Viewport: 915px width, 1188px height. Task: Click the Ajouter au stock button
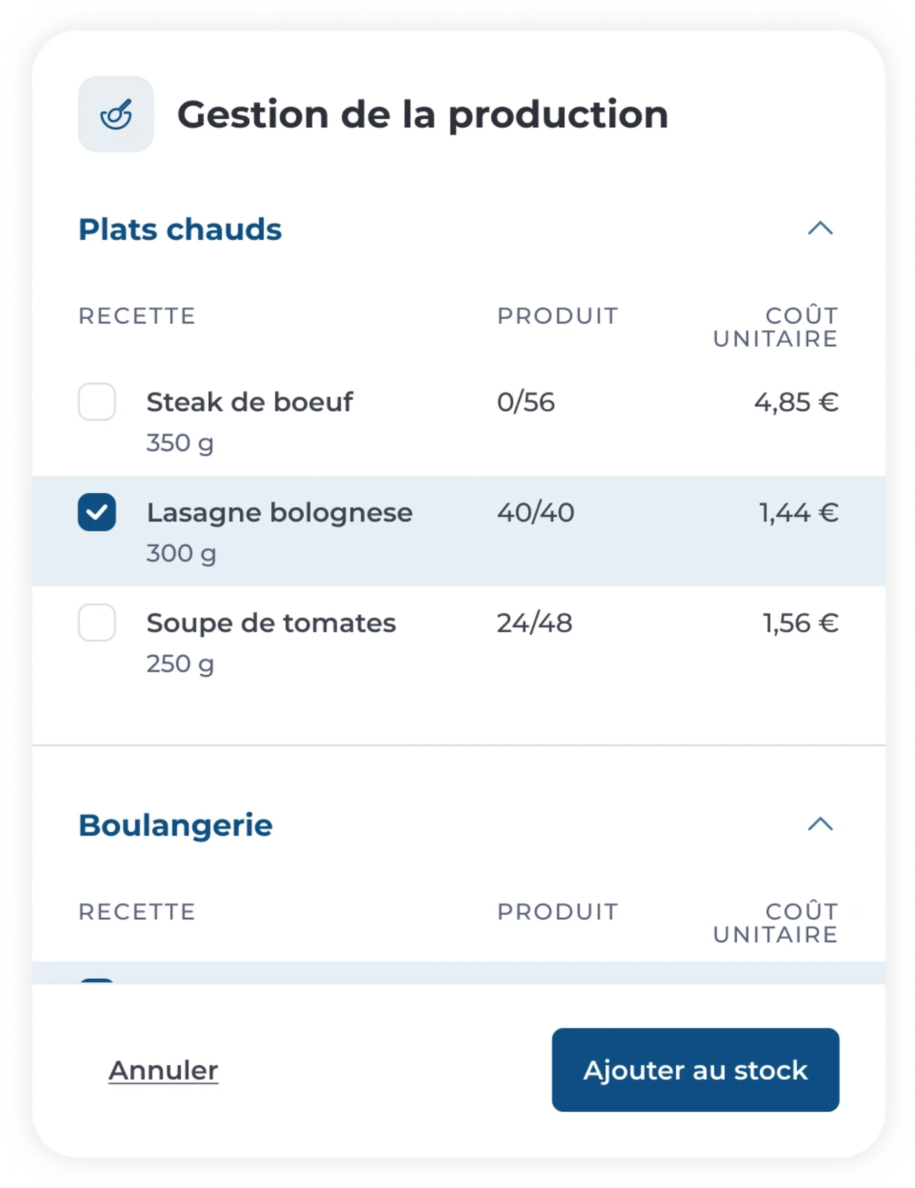(x=695, y=1069)
